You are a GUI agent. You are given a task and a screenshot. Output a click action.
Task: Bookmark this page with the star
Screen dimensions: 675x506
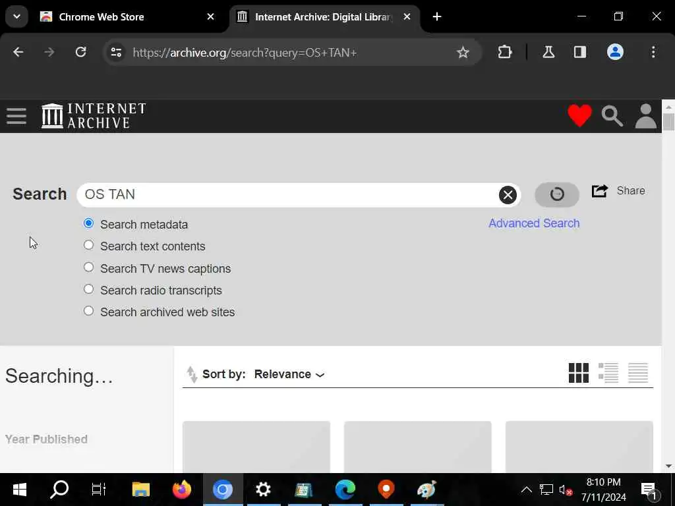point(463,53)
